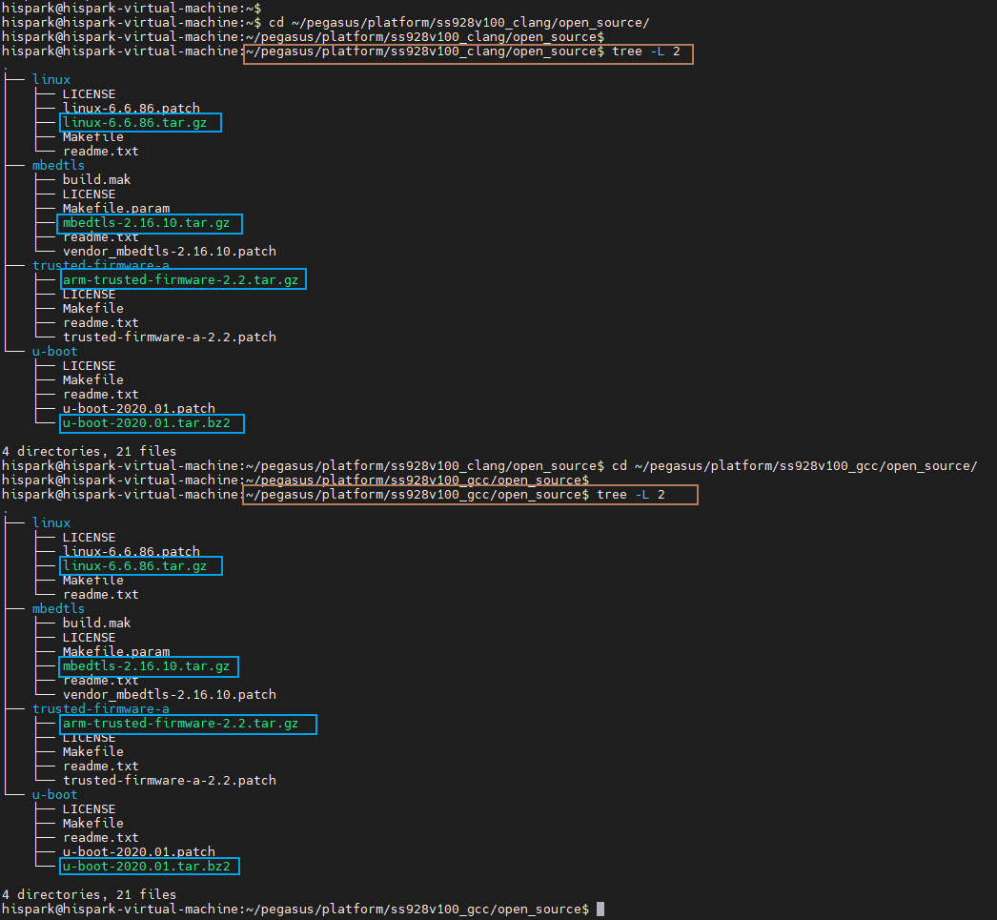Click the mbedtls directory in the gcc listing
This screenshot has height=920, width=997.
tap(58, 608)
